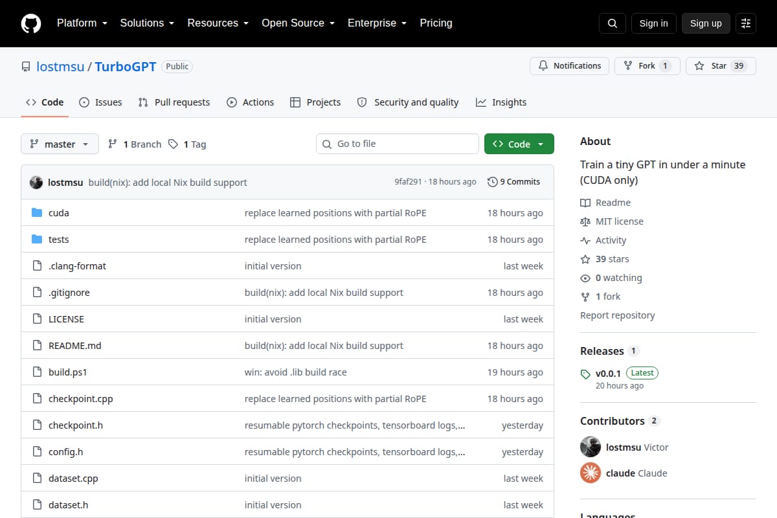Click the MIT license scales icon
777x518 pixels.
tap(585, 221)
